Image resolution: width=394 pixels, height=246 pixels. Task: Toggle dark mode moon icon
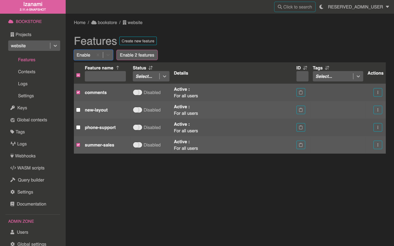coord(321,7)
